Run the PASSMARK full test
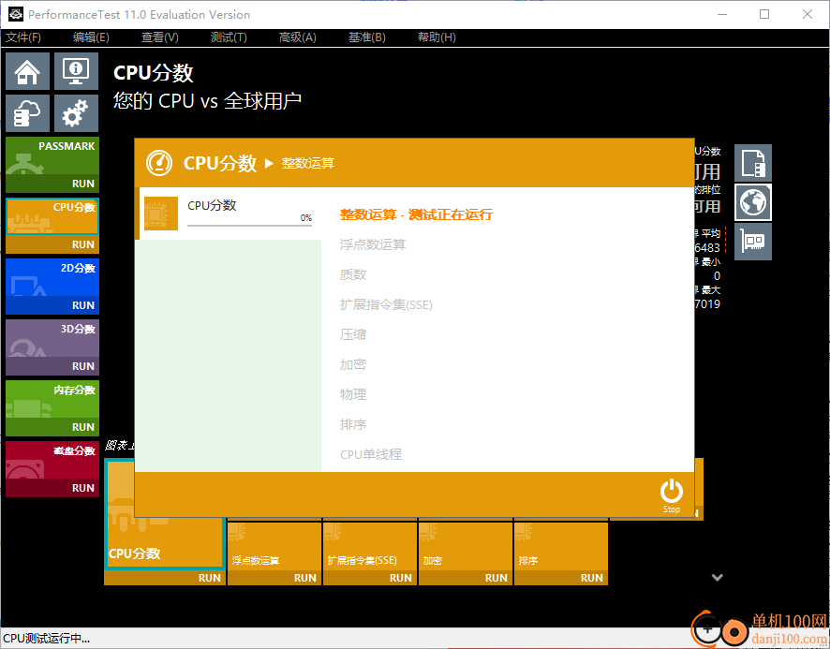This screenshot has height=649, width=830. (52, 184)
